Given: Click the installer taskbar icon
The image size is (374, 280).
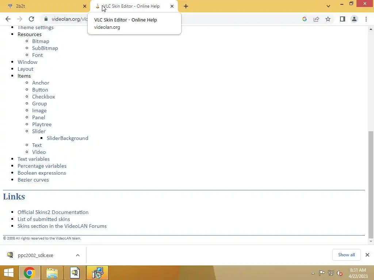Looking at the screenshot, I should tap(75, 273).
